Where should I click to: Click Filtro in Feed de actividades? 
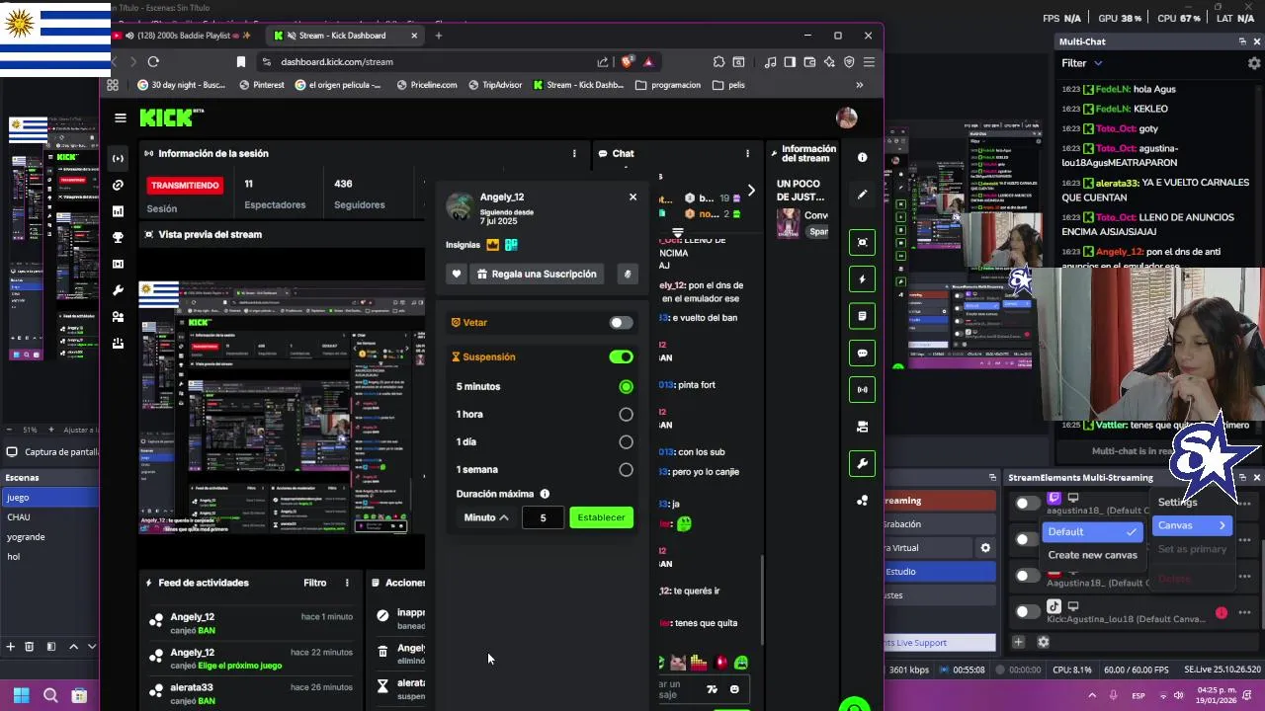314,583
